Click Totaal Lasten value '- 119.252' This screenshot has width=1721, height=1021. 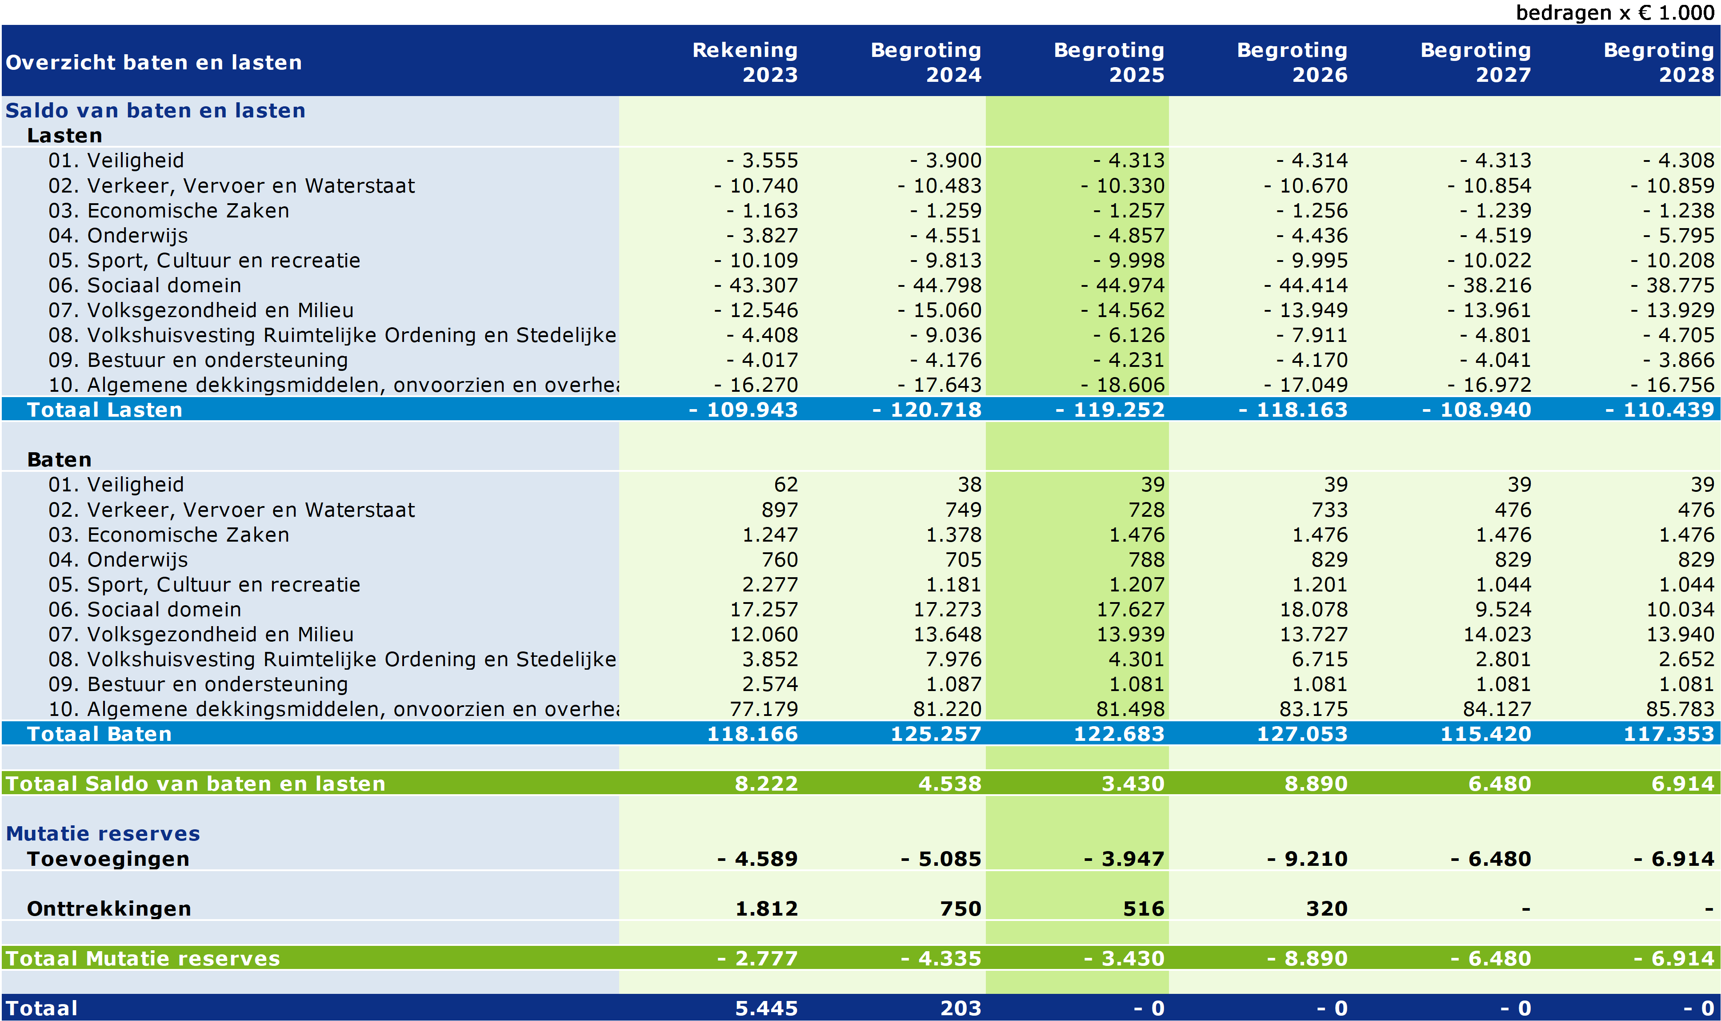(1110, 410)
